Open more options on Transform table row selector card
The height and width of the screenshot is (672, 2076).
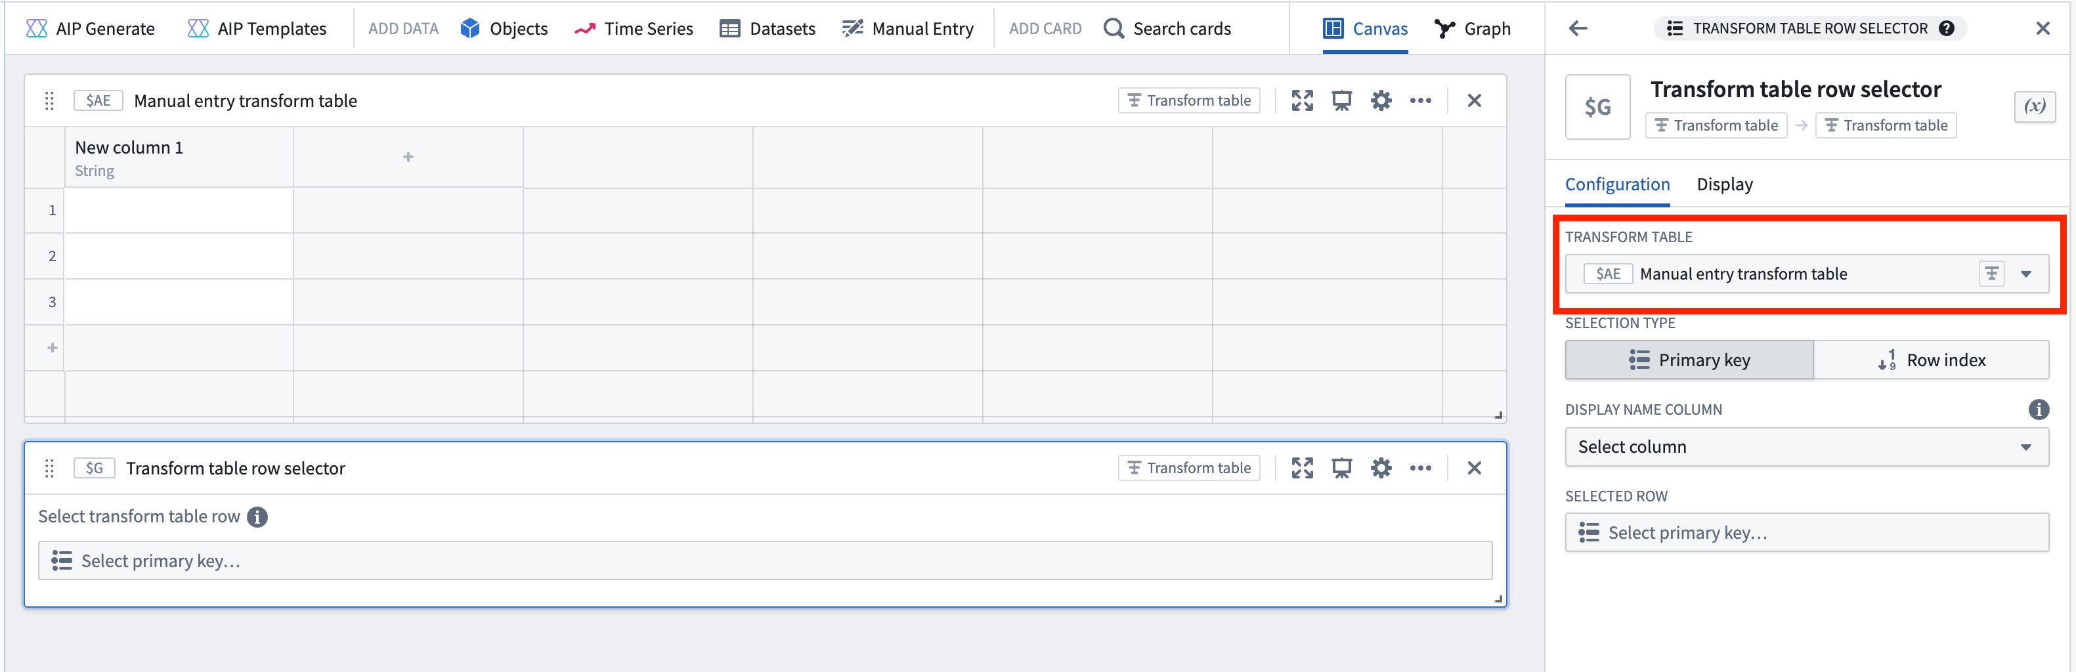(x=1420, y=468)
